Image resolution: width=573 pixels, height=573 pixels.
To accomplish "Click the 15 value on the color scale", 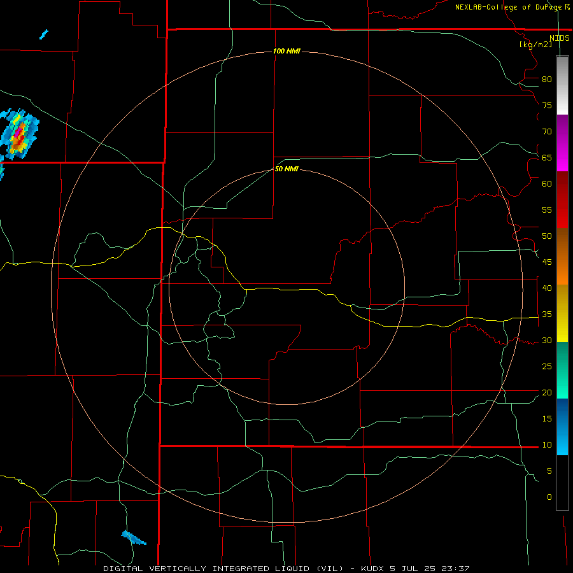I will 547,419.
